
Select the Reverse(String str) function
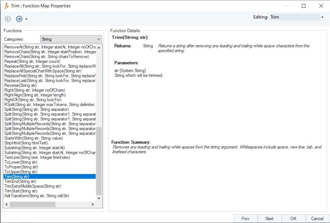click(20, 85)
